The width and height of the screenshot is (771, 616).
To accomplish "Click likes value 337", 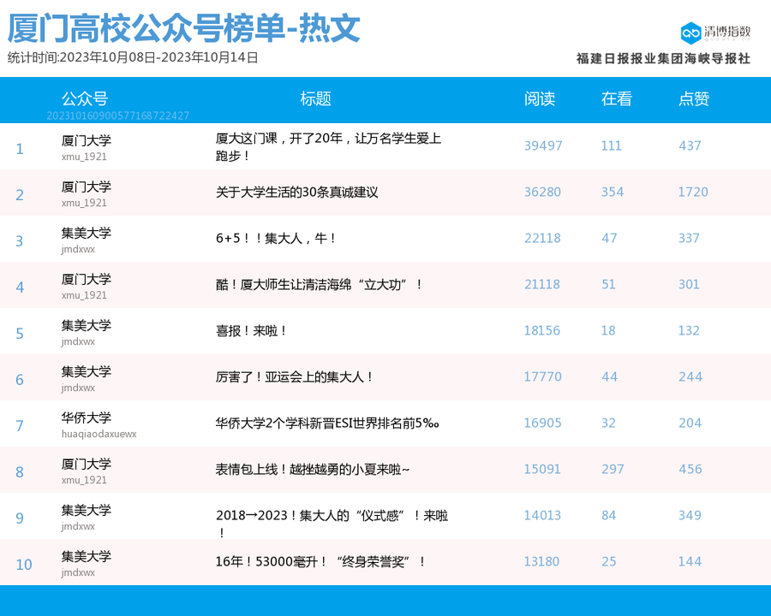I will [689, 238].
